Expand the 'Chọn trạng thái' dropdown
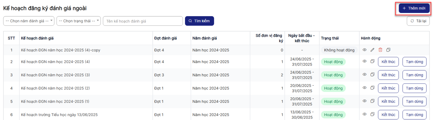Image resolution: width=434 pixels, height=120 pixels. (x=79, y=21)
